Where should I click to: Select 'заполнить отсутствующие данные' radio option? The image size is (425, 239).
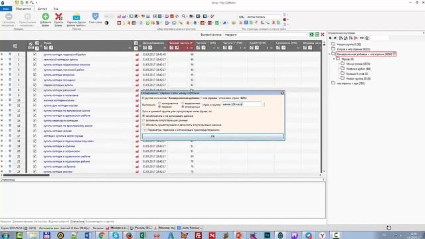coord(143,120)
